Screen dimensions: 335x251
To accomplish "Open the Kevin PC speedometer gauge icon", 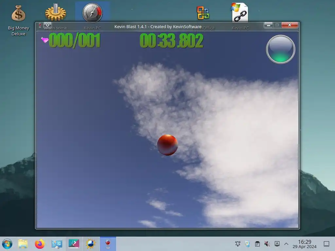I will pos(92,12).
